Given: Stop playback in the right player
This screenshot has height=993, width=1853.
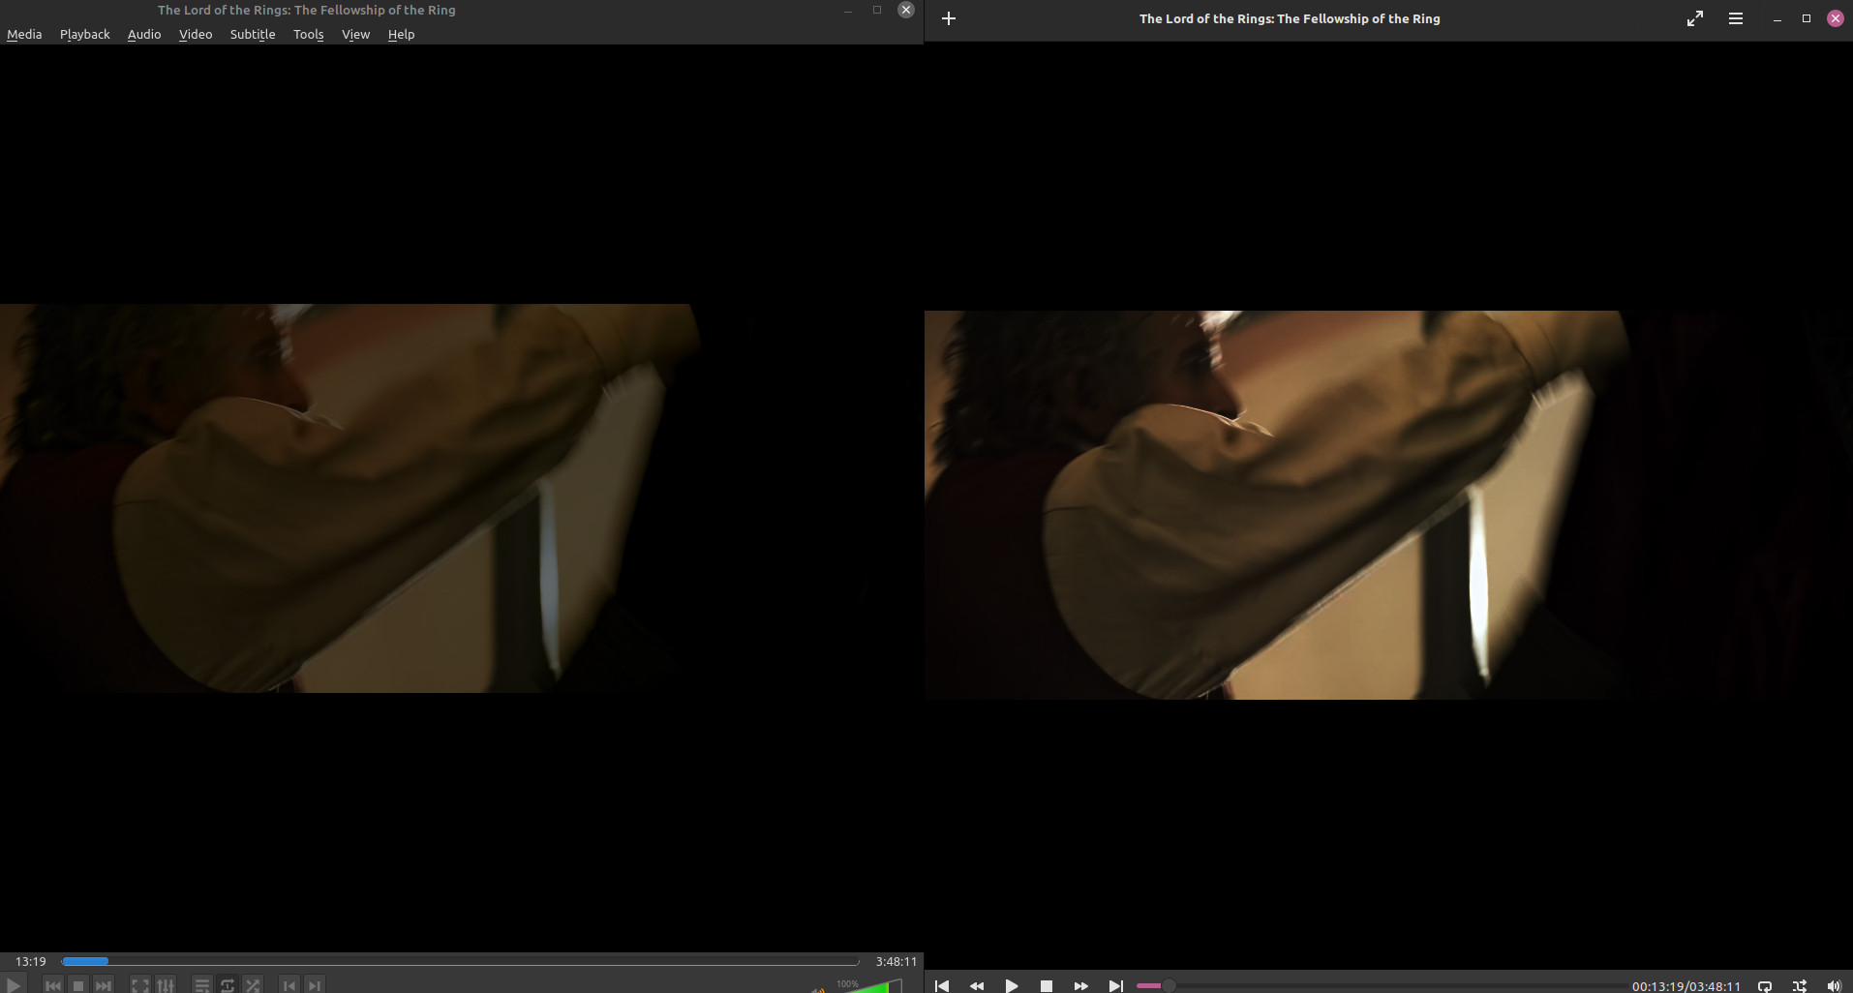Looking at the screenshot, I should (x=1047, y=985).
